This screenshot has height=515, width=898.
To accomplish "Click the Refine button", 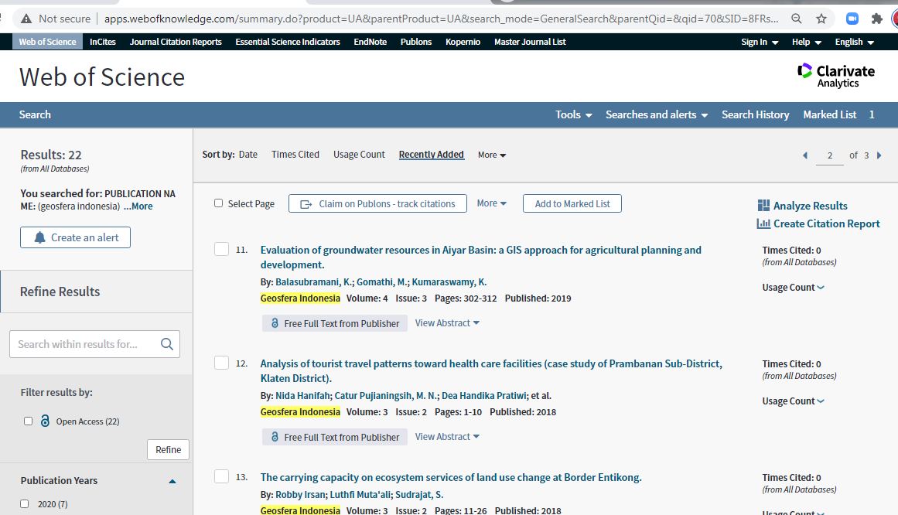I will (168, 450).
